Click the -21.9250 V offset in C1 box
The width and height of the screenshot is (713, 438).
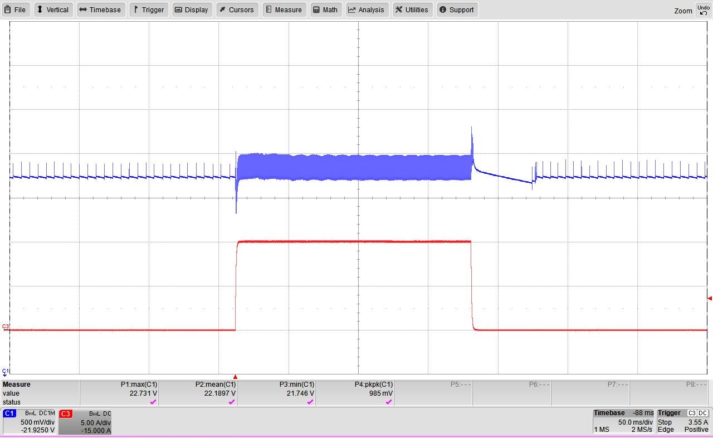[38, 430]
